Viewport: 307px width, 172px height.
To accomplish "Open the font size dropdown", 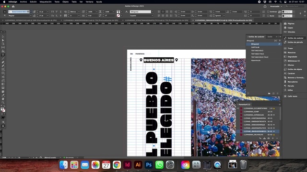I will [x=47, y=11].
